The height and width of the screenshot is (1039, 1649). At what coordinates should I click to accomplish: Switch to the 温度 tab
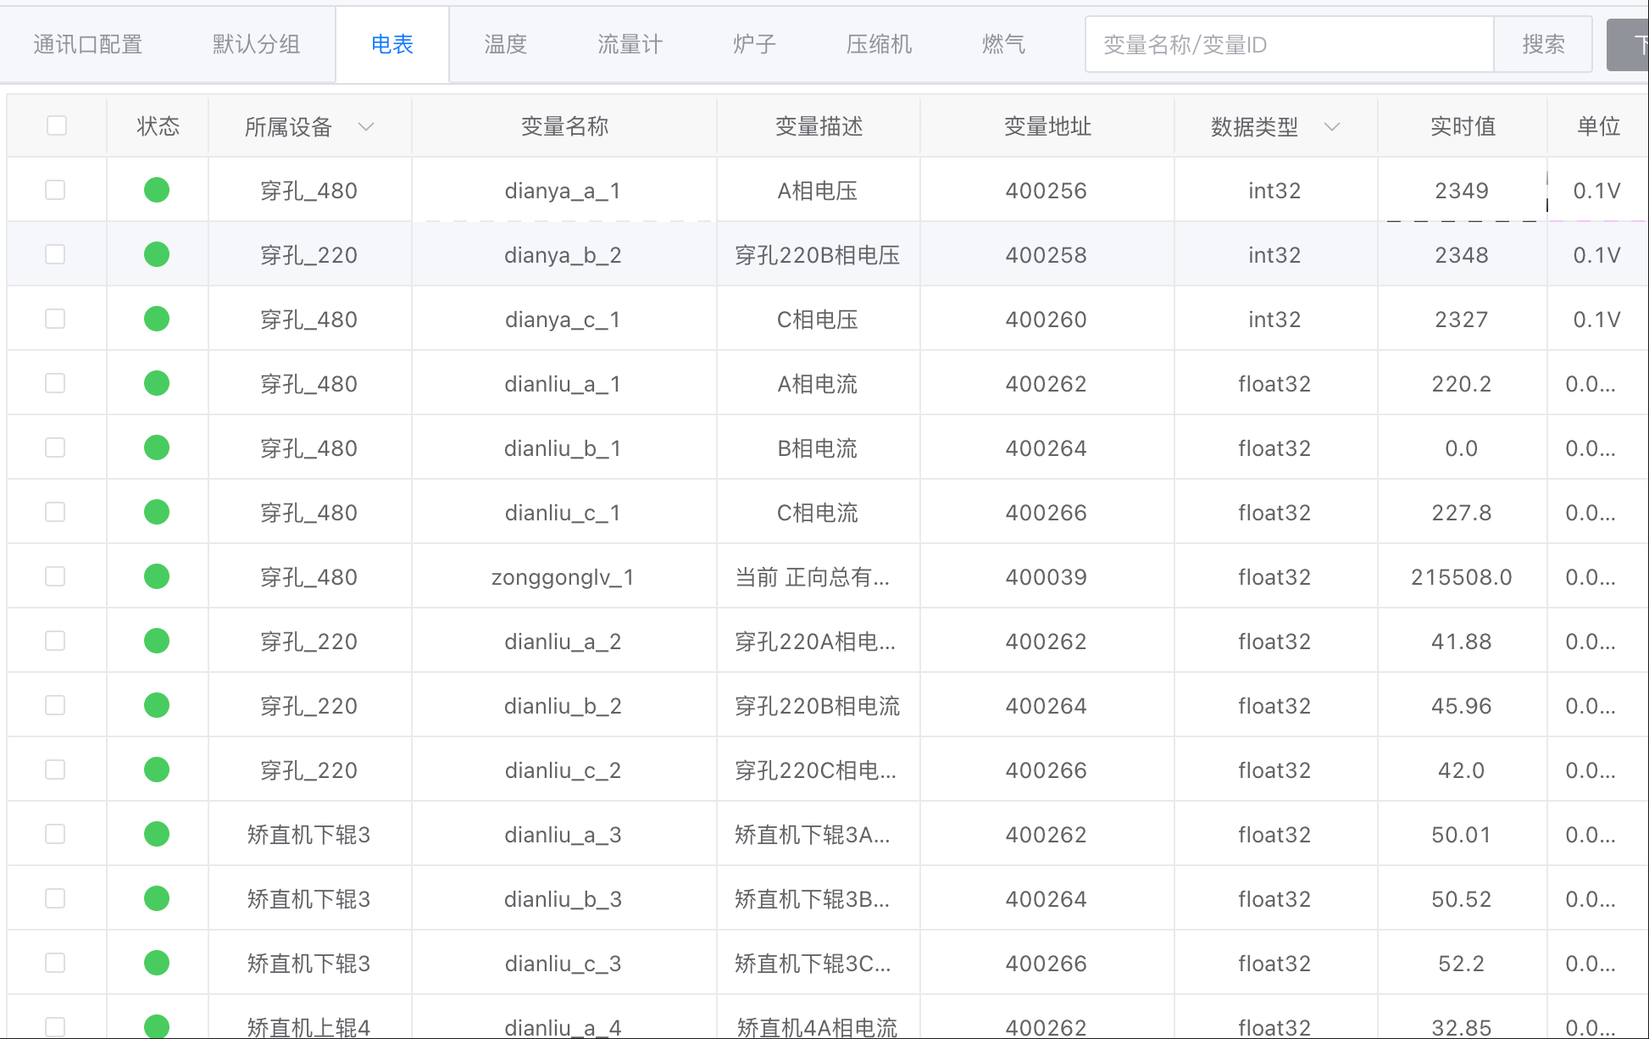(x=505, y=44)
